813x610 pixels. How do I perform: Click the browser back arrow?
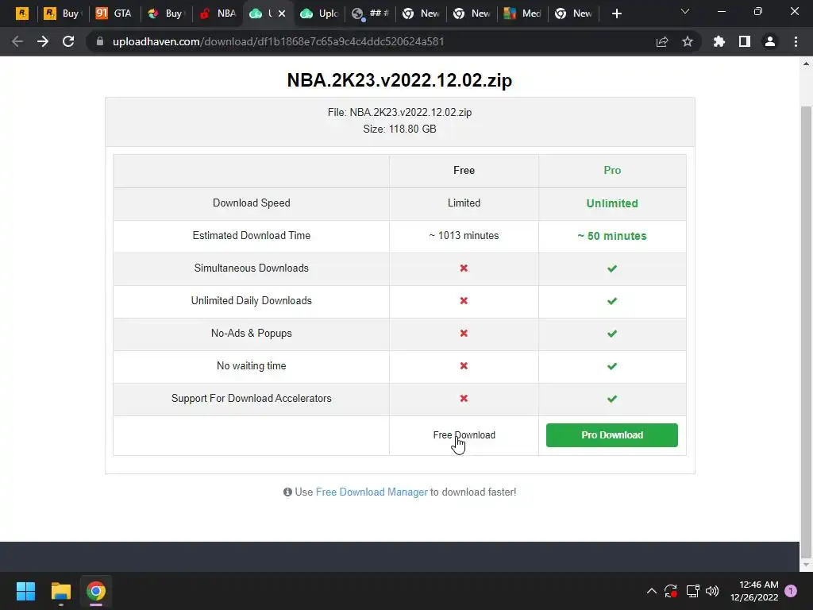click(x=17, y=41)
